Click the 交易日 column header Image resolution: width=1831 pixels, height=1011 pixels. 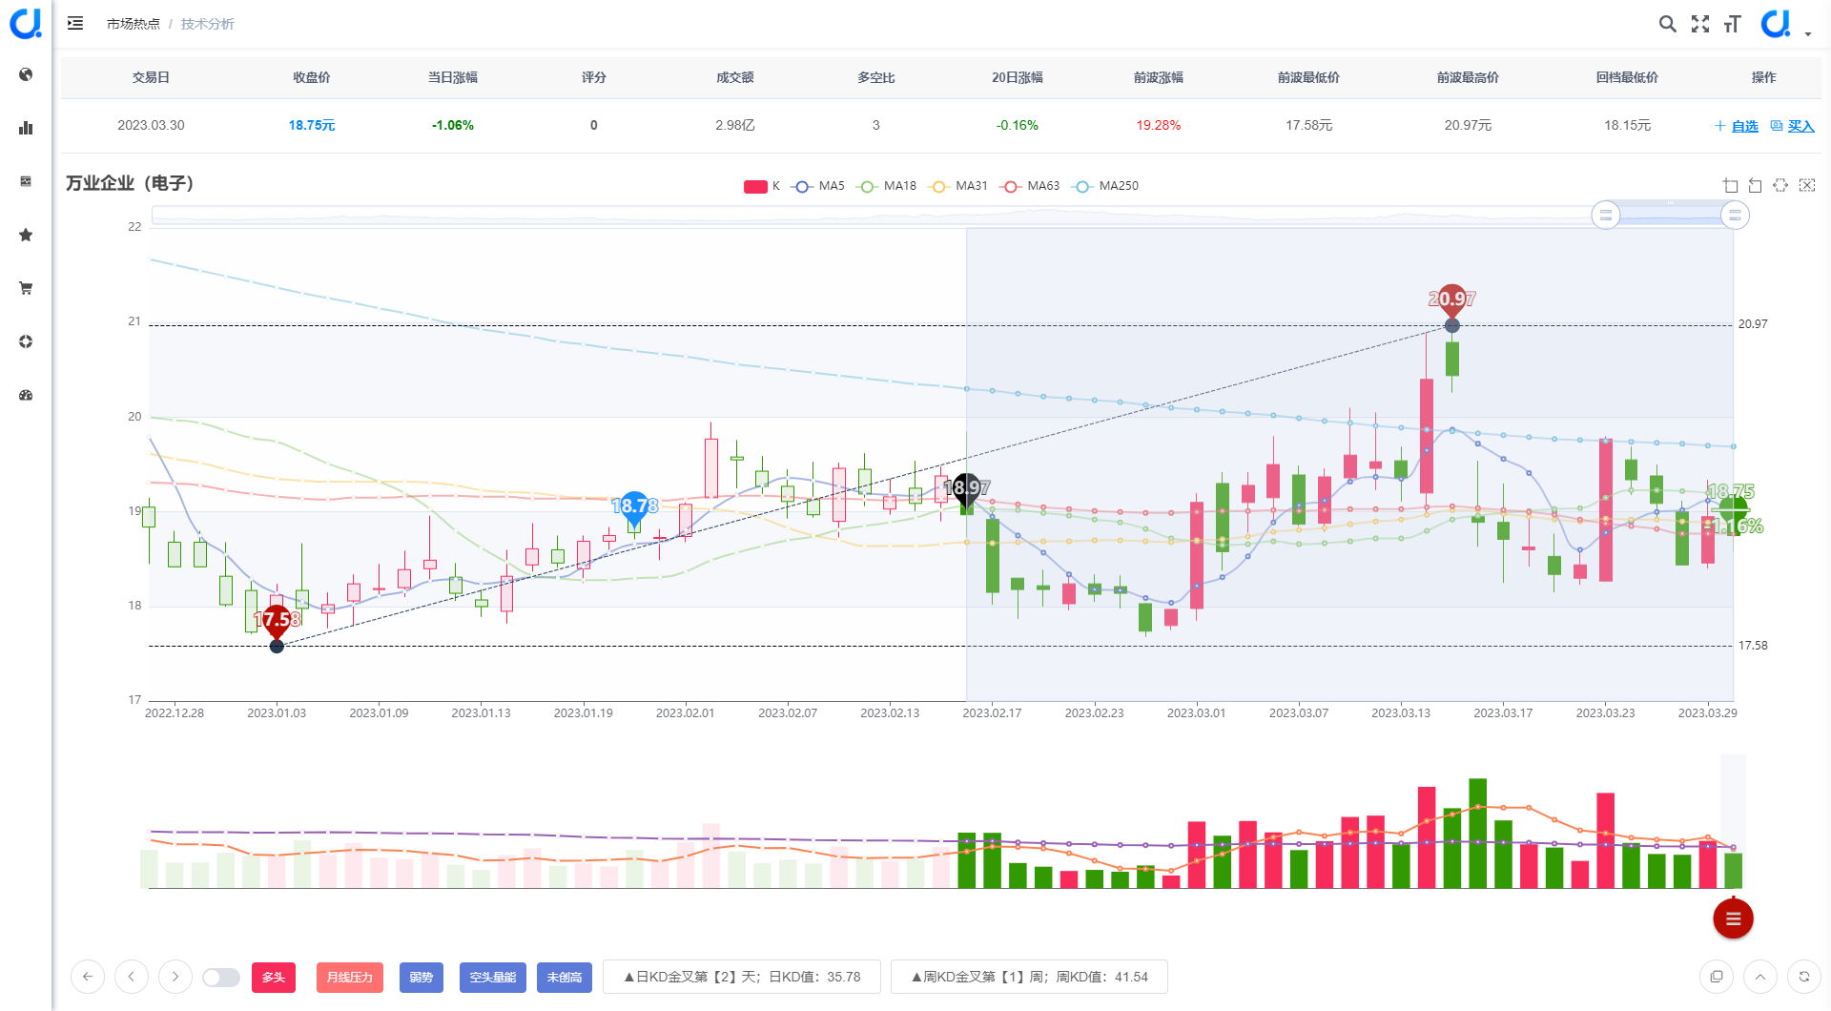(x=151, y=77)
